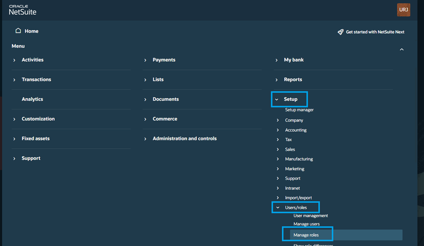This screenshot has width=424, height=246.
Task: Click the Menu heading text
Action: [18, 46]
